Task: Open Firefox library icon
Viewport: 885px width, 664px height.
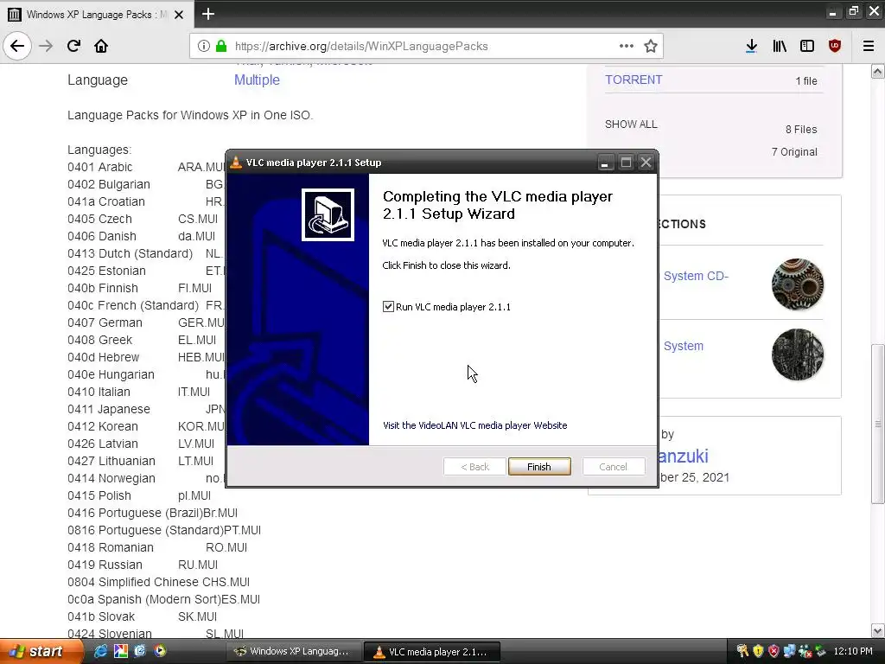Action: click(x=780, y=46)
